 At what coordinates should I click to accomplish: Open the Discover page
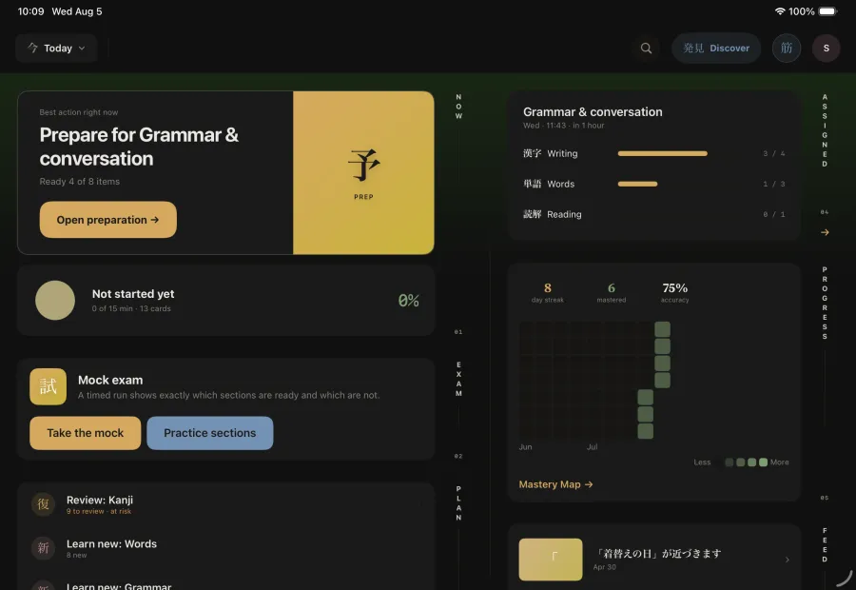click(715, 49)
